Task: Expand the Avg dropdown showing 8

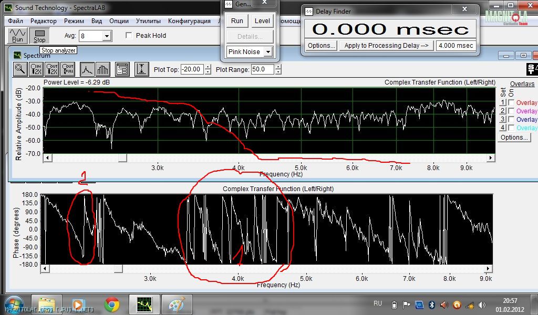Action: (x=107, y=36)
